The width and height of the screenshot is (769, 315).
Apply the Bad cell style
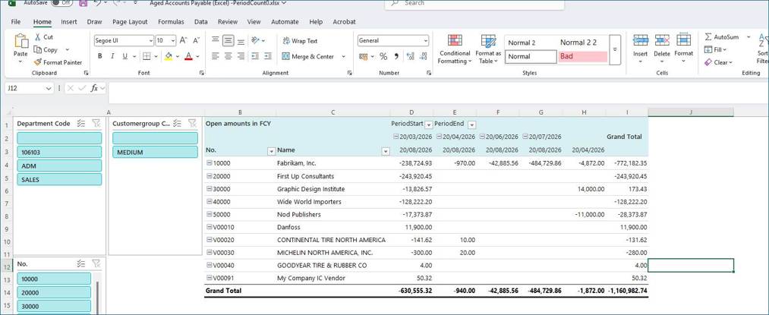(583, 56)
